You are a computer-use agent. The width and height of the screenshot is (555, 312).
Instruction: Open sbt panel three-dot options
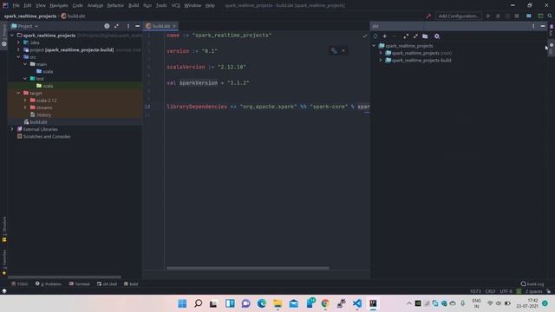point(533,26)
